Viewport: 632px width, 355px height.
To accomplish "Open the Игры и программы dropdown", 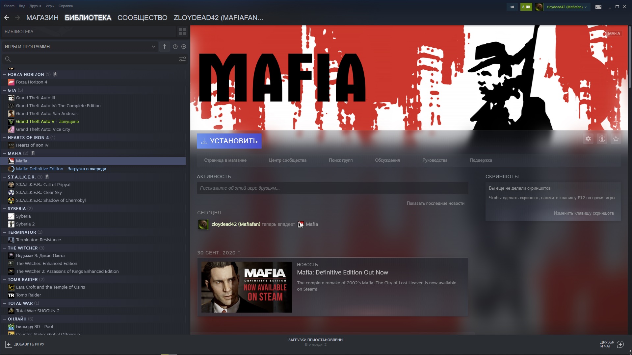I will 79,47.
